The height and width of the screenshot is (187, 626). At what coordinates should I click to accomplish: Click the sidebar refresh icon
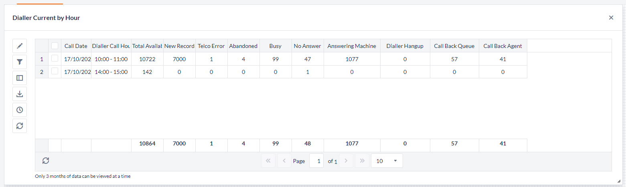coord(20,126)
